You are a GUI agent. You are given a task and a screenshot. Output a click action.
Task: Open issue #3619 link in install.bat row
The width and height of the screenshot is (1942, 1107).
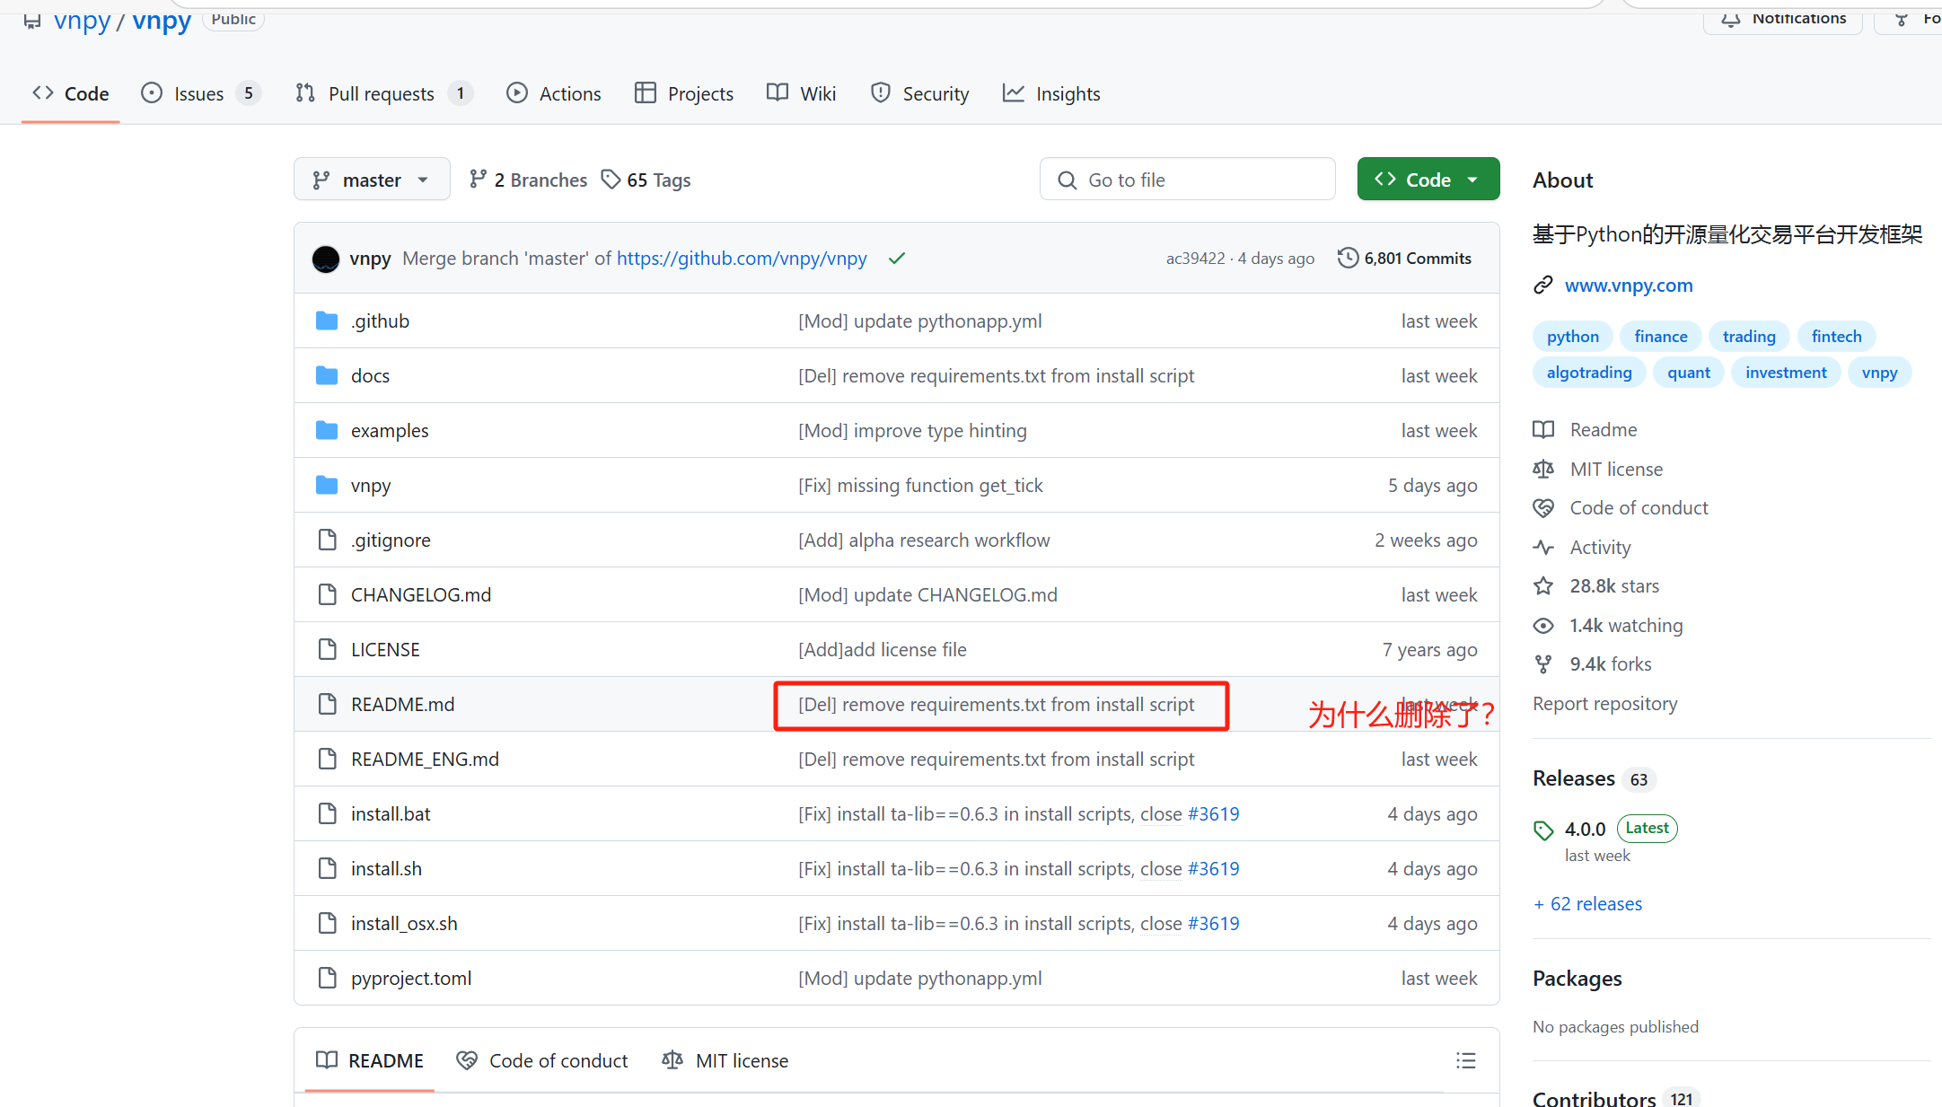tap(1213, 814)
